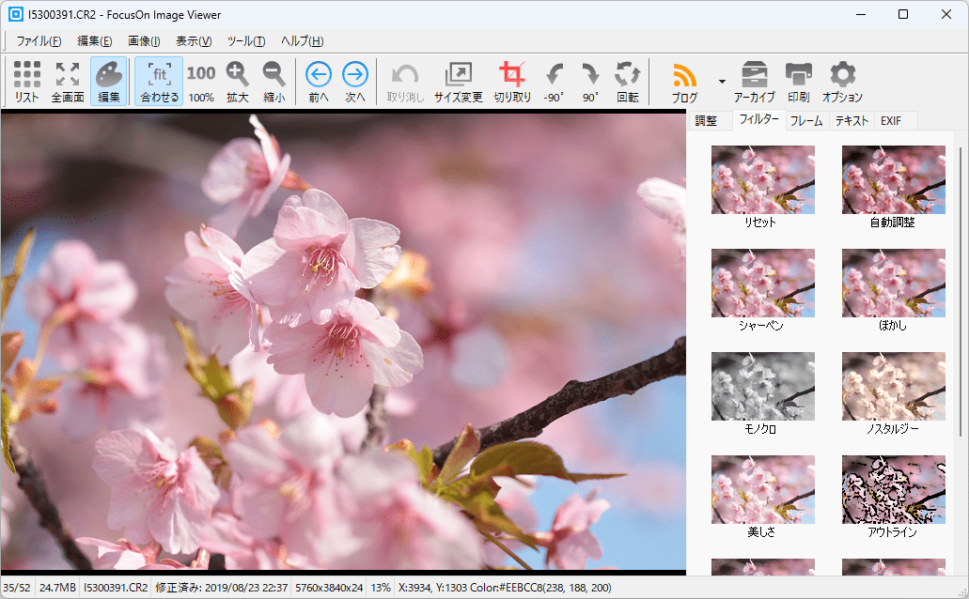The height and width of the screenshot is (599, 969).
Task: Click the 5760x3840x24 dimensions entry
Action: click(x=329, y=588)
